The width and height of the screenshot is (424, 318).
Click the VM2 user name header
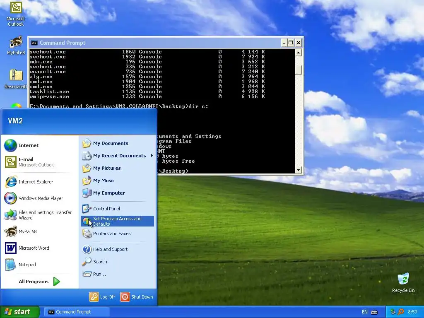point(15,121)
